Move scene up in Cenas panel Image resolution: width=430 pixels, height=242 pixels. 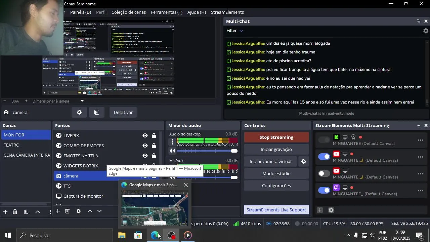click(x=38, y=211)
